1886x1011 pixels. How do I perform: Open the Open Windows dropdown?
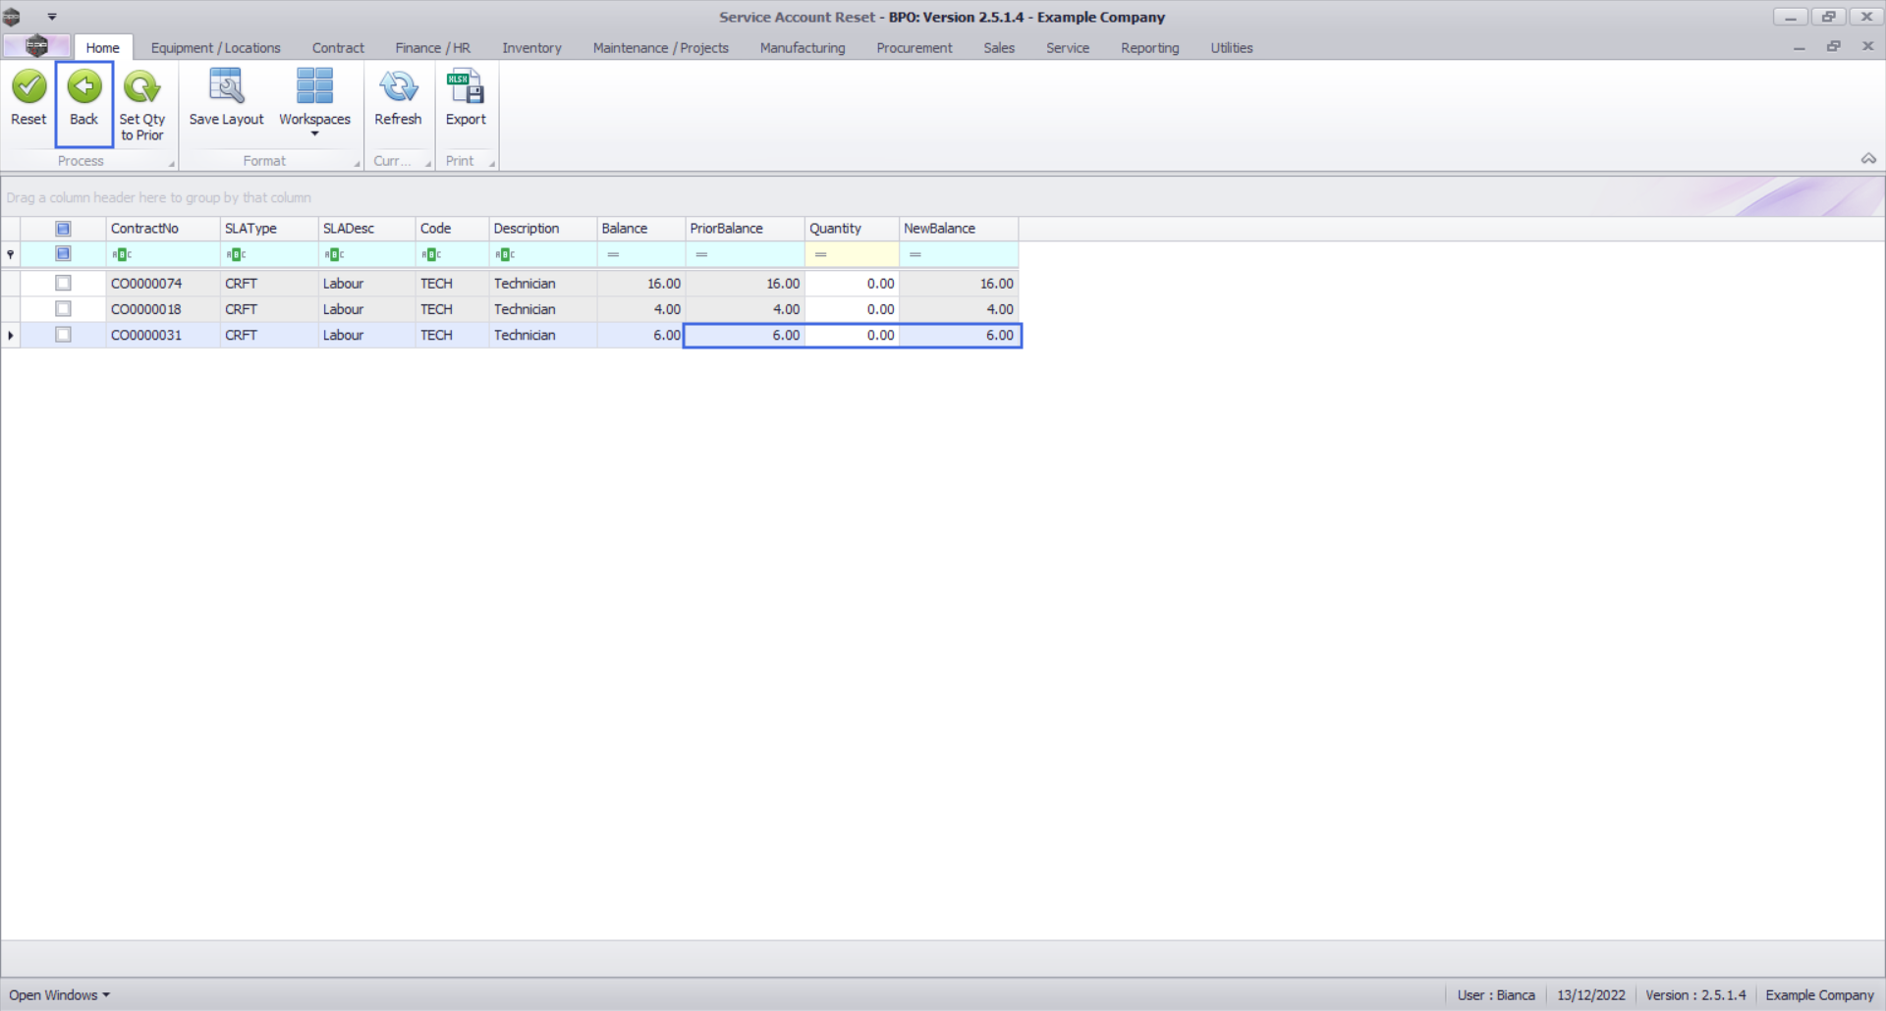pos(59,995)
